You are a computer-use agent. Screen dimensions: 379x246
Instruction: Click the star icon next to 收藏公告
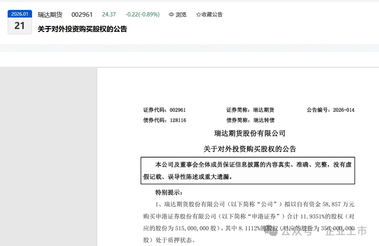198,14
